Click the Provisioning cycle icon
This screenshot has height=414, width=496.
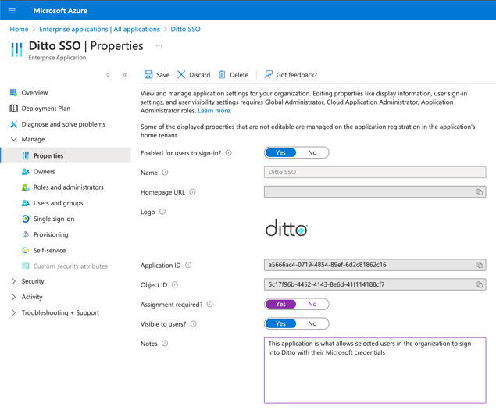[x=26, y=234]
